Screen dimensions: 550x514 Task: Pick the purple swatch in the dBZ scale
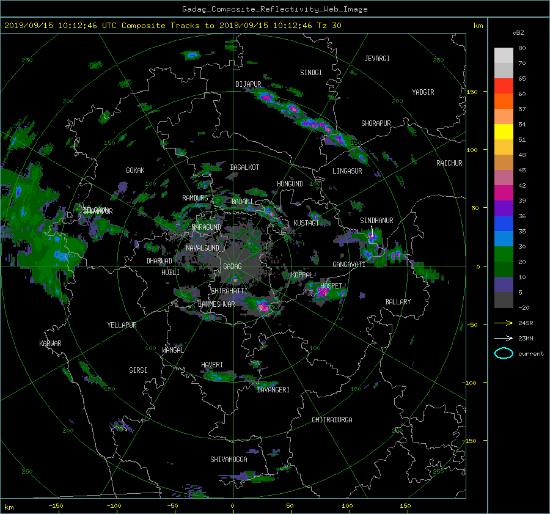pyautogui.click(x=504, y=208)
